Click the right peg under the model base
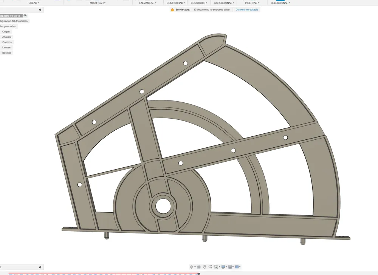 (x=303, y=241)
